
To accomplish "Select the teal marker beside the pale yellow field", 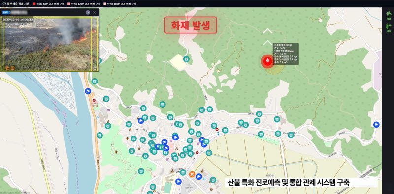I will (x=186, y=59).
